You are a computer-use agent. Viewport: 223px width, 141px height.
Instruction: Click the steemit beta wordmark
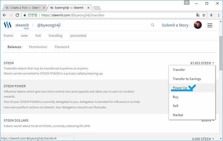tap(22, 26)
